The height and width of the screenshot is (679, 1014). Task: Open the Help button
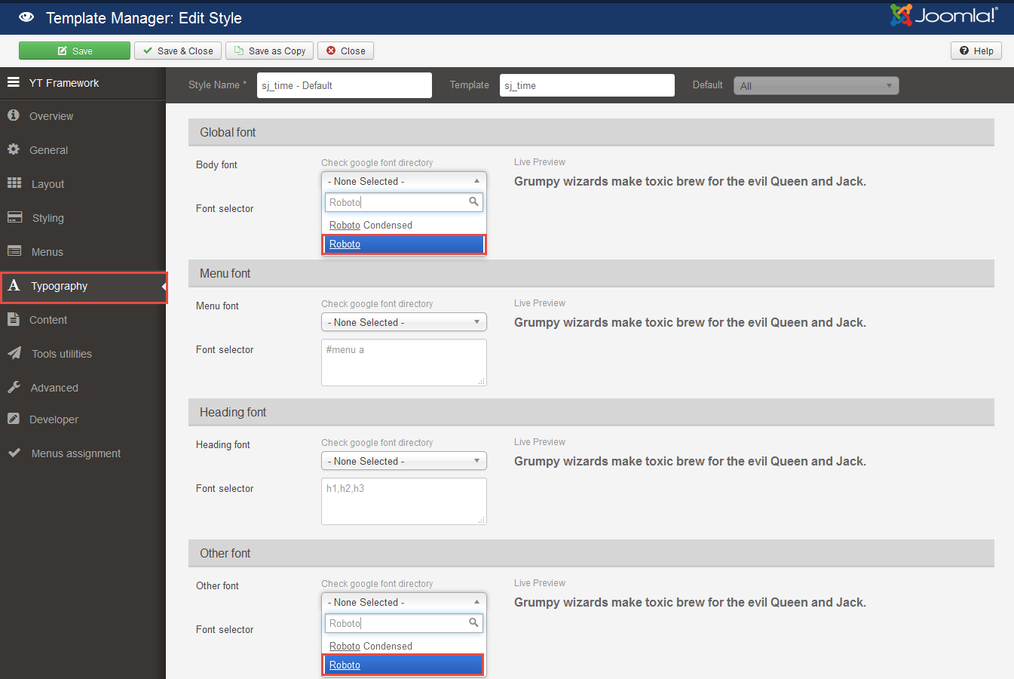976,51
